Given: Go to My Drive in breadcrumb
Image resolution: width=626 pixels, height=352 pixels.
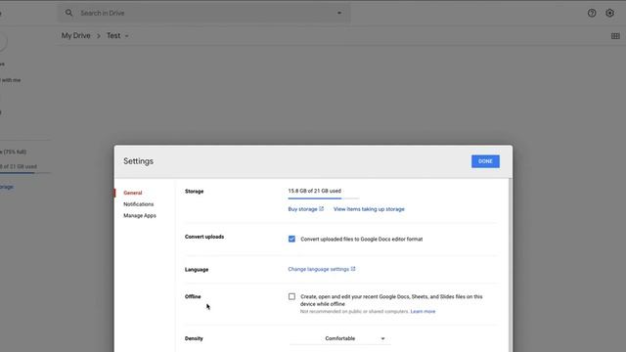Looking at the screenshot, I should click(x=76, y=35).
